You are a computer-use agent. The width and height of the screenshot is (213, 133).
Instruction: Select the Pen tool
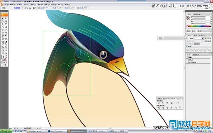[2, 24]
